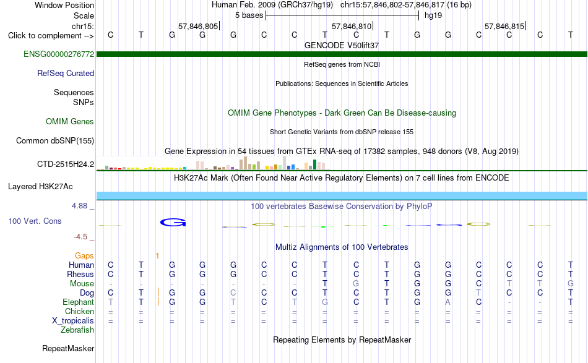Click the Scale row label

[84, 15]
